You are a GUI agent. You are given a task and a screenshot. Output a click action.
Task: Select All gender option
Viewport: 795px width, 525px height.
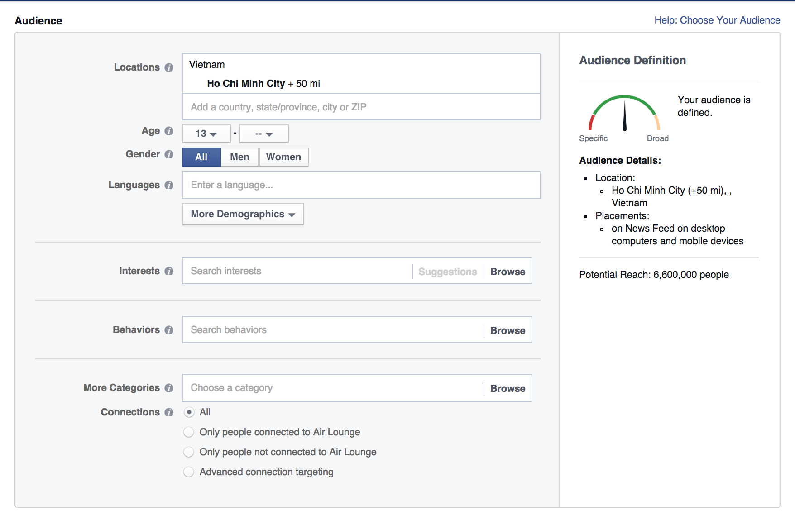201,157
